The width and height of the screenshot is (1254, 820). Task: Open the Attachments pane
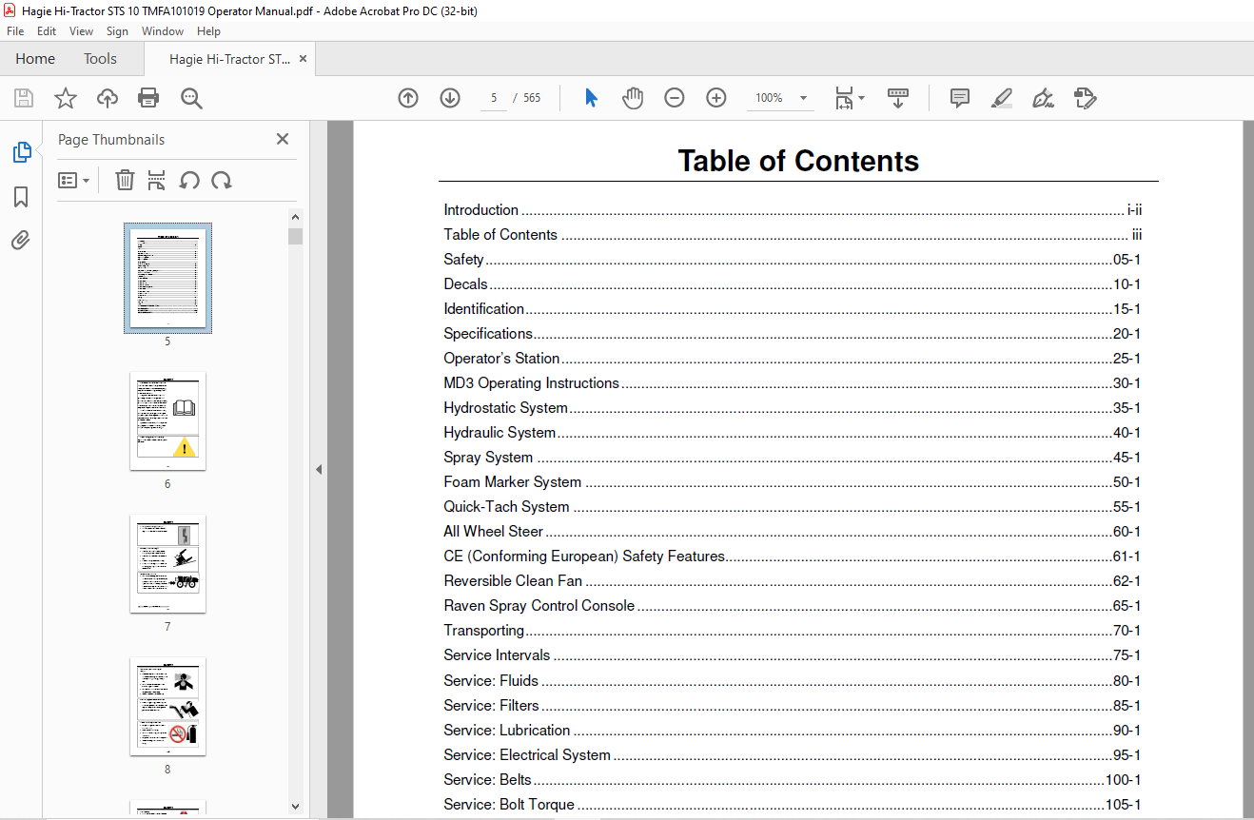(21, 241)
